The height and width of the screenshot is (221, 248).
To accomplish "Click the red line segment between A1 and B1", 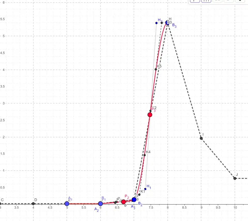I will pyautogui.click(x=84, y=204).
